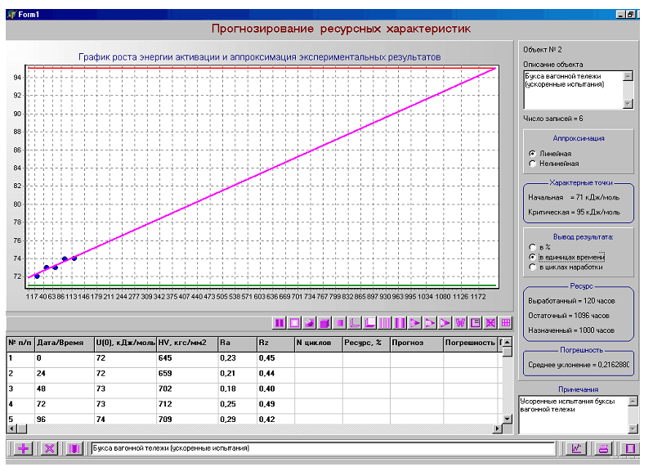This screenshot has width=653, height=476.
Task: Click the door exit icon at bottom right
Action: point(630,448)
